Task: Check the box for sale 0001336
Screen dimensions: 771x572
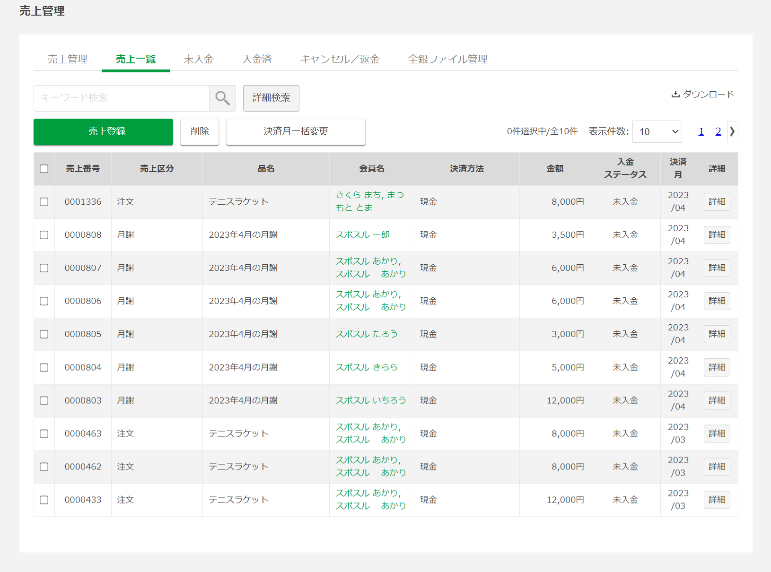Action: [44, 202]
